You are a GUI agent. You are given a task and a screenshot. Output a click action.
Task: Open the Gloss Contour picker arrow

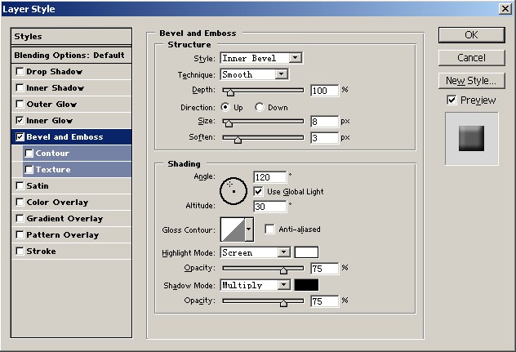(249, 229)
